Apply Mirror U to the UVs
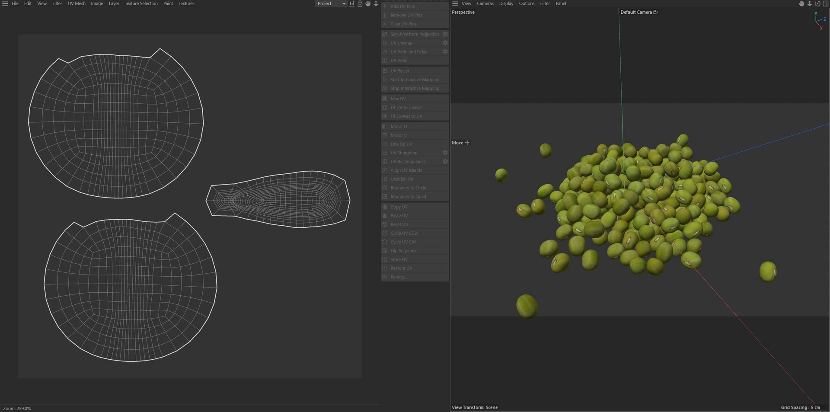The width and height of the screenshot is (830, 412). point(415,127)
